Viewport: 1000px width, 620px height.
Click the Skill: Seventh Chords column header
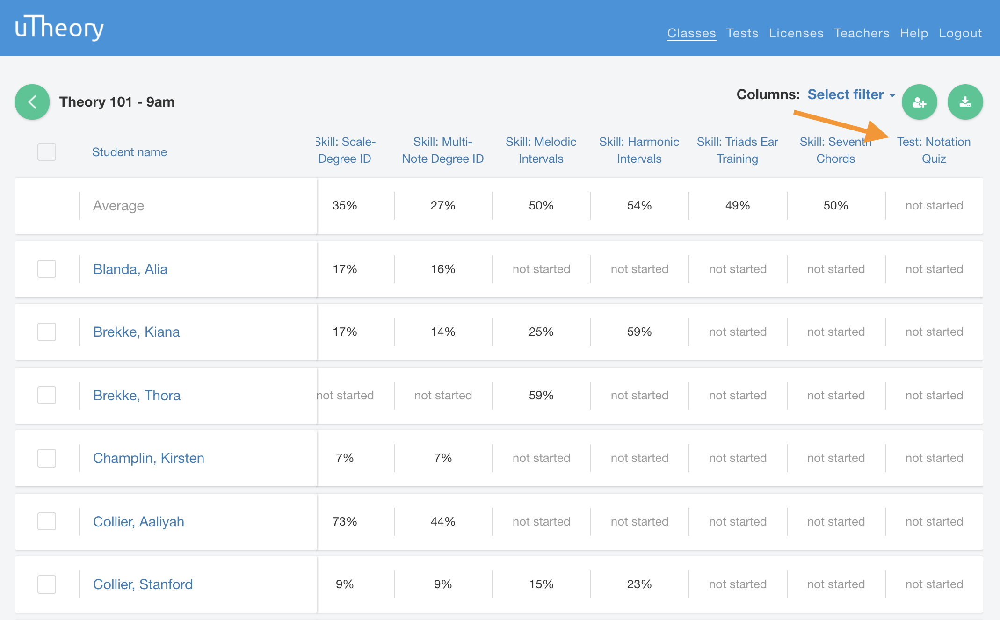tap(836, 150)
